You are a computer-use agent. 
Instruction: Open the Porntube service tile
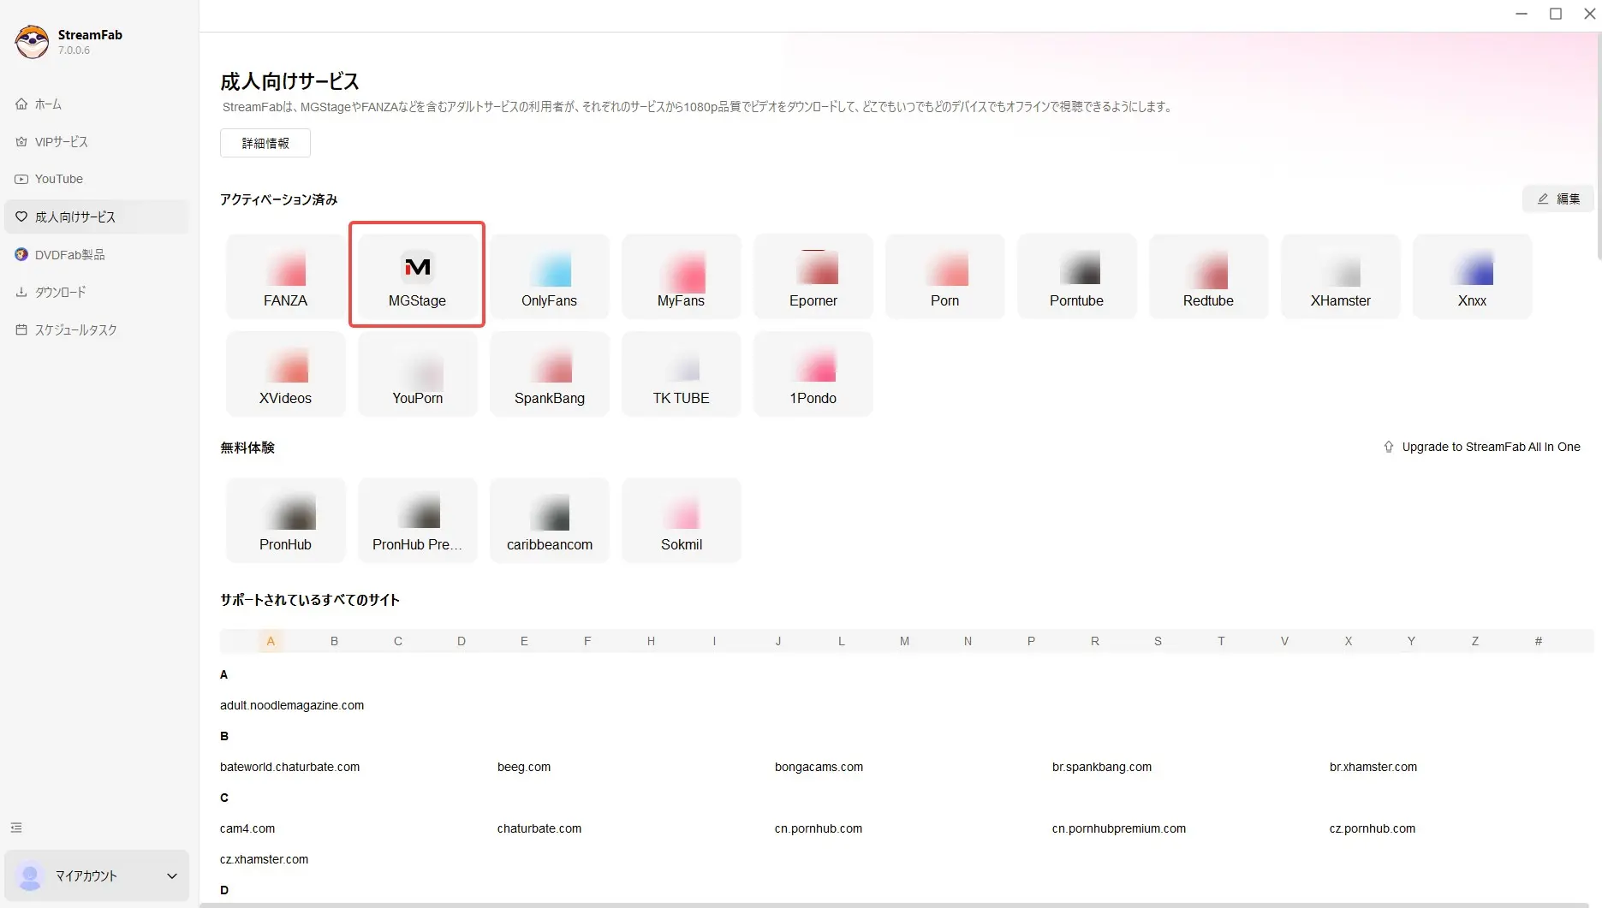pyautogui.click(x=1076, y=276)
